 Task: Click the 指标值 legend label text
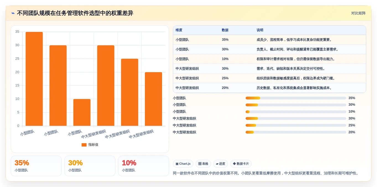[x=93, y=145]
